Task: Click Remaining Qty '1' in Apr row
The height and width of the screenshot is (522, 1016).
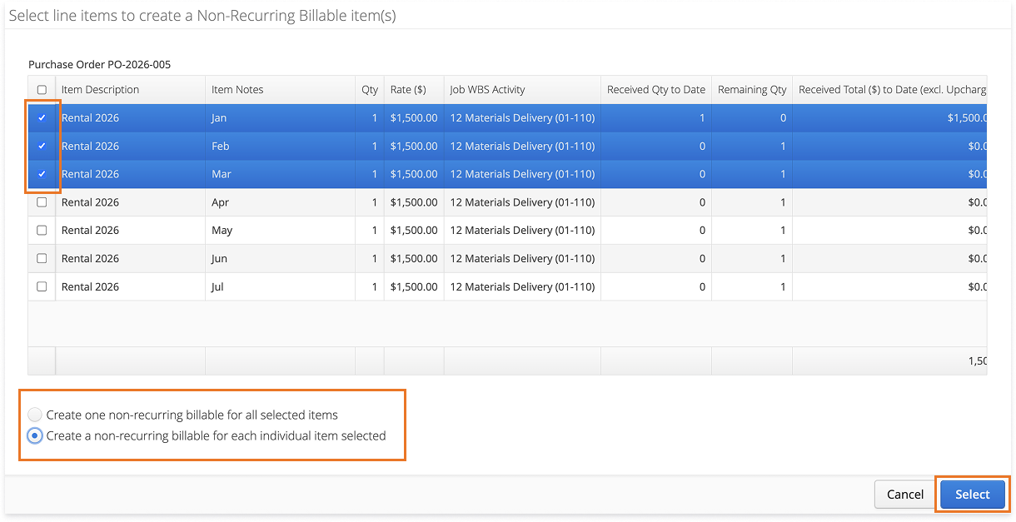Action: coord(783,202)
